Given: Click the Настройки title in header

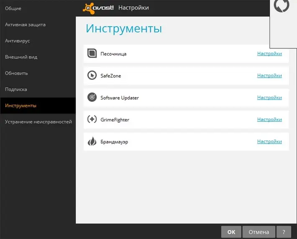Looking at the screenshot, I should [133, 8].
